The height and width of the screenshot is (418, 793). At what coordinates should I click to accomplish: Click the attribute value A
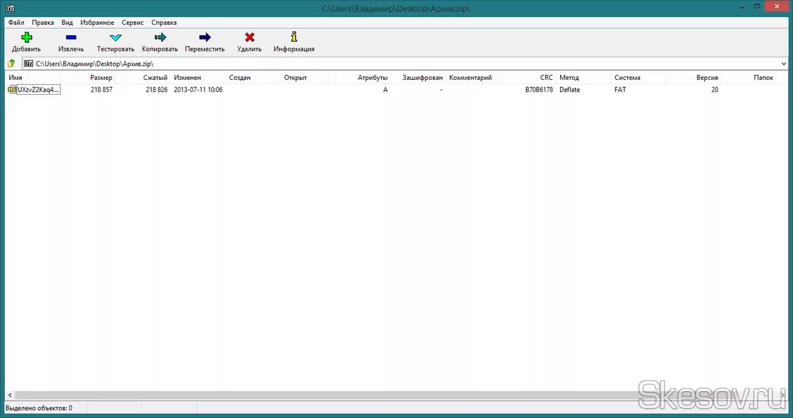[x=385, y=90]
